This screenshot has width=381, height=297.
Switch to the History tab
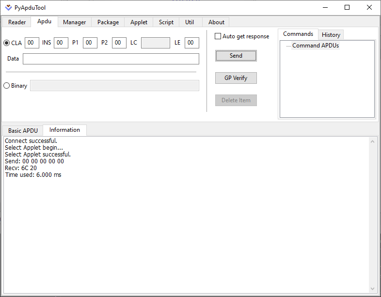point(331,35)
